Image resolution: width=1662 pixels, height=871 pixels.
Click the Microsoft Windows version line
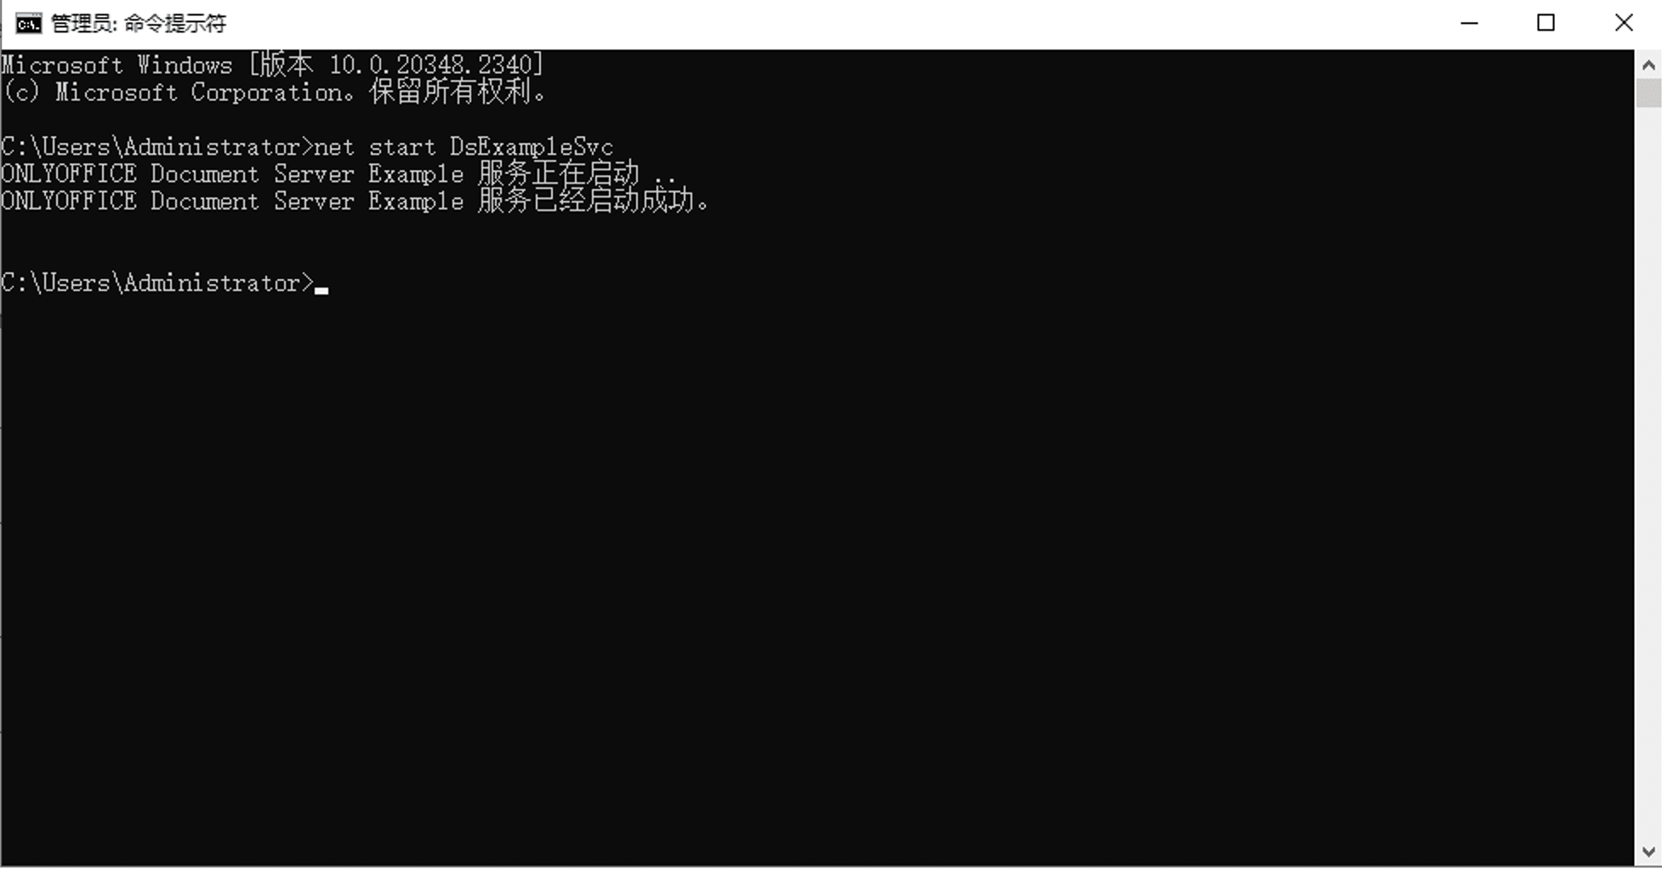pyautogui.click(x=272, y=65)
